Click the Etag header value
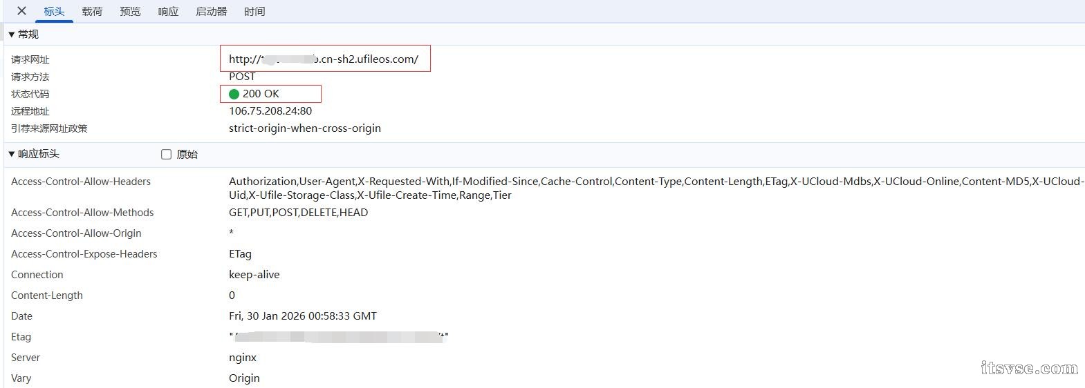Image resolution: width=1085 pixels, height=388 pixels. [x=339, y=337]
